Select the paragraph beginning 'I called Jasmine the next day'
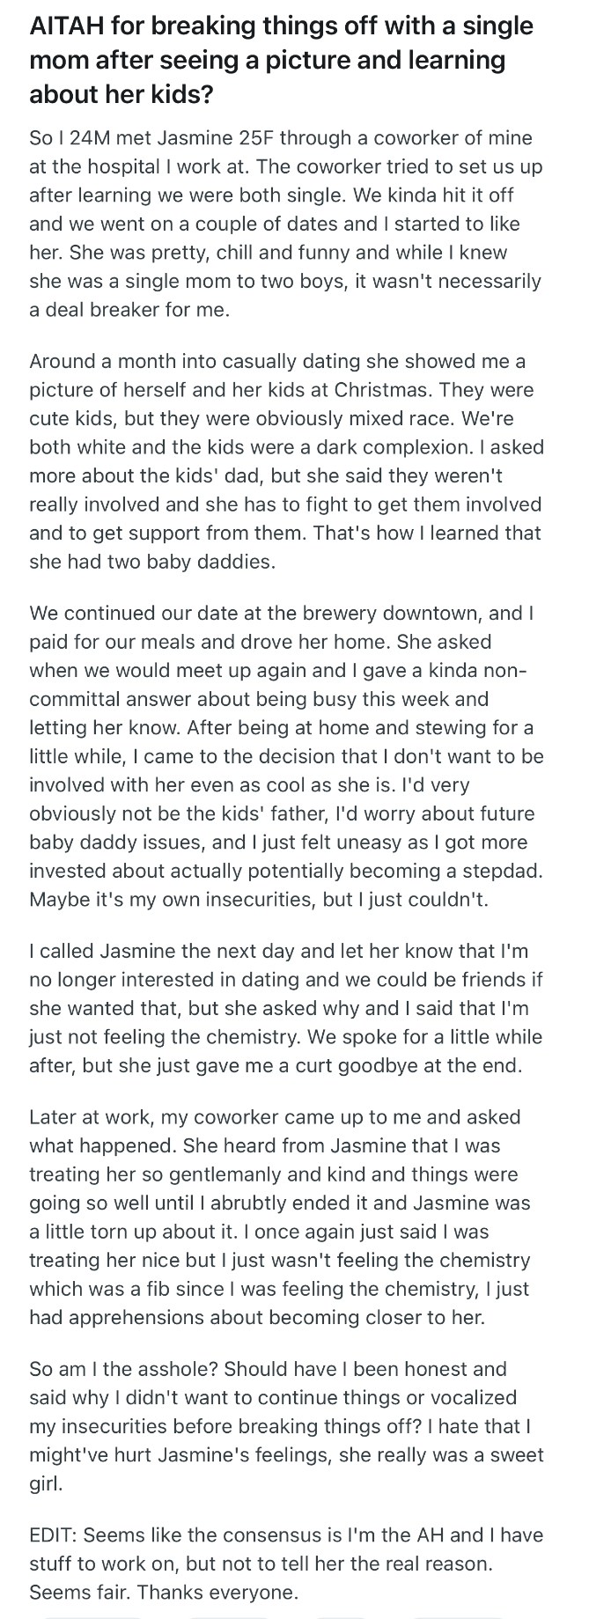This screenshot has width=589, height=1619. (x=286, y=1008)
